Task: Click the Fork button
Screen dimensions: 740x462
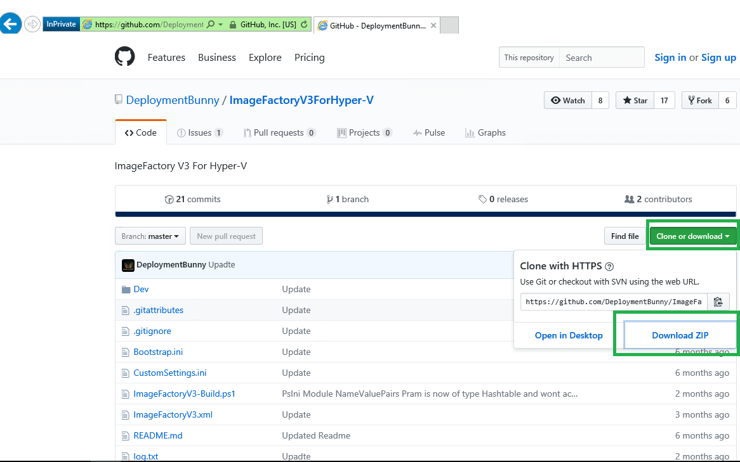Action: coord(700,100)
